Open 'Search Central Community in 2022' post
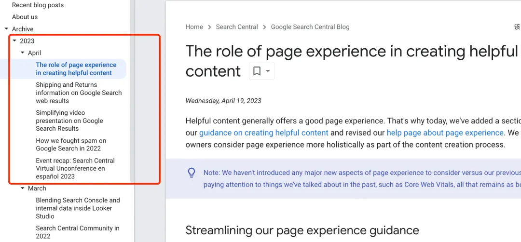Viewport: 521px width, 242px height. [77, 232]
